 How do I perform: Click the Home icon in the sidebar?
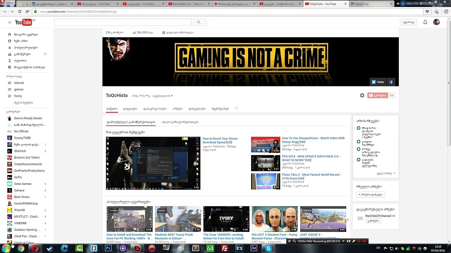coord(10,34)
